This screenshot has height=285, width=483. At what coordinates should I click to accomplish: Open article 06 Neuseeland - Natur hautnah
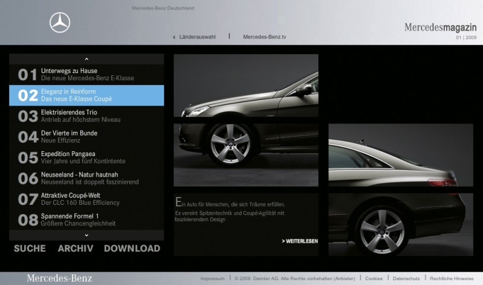pos(86,178)
